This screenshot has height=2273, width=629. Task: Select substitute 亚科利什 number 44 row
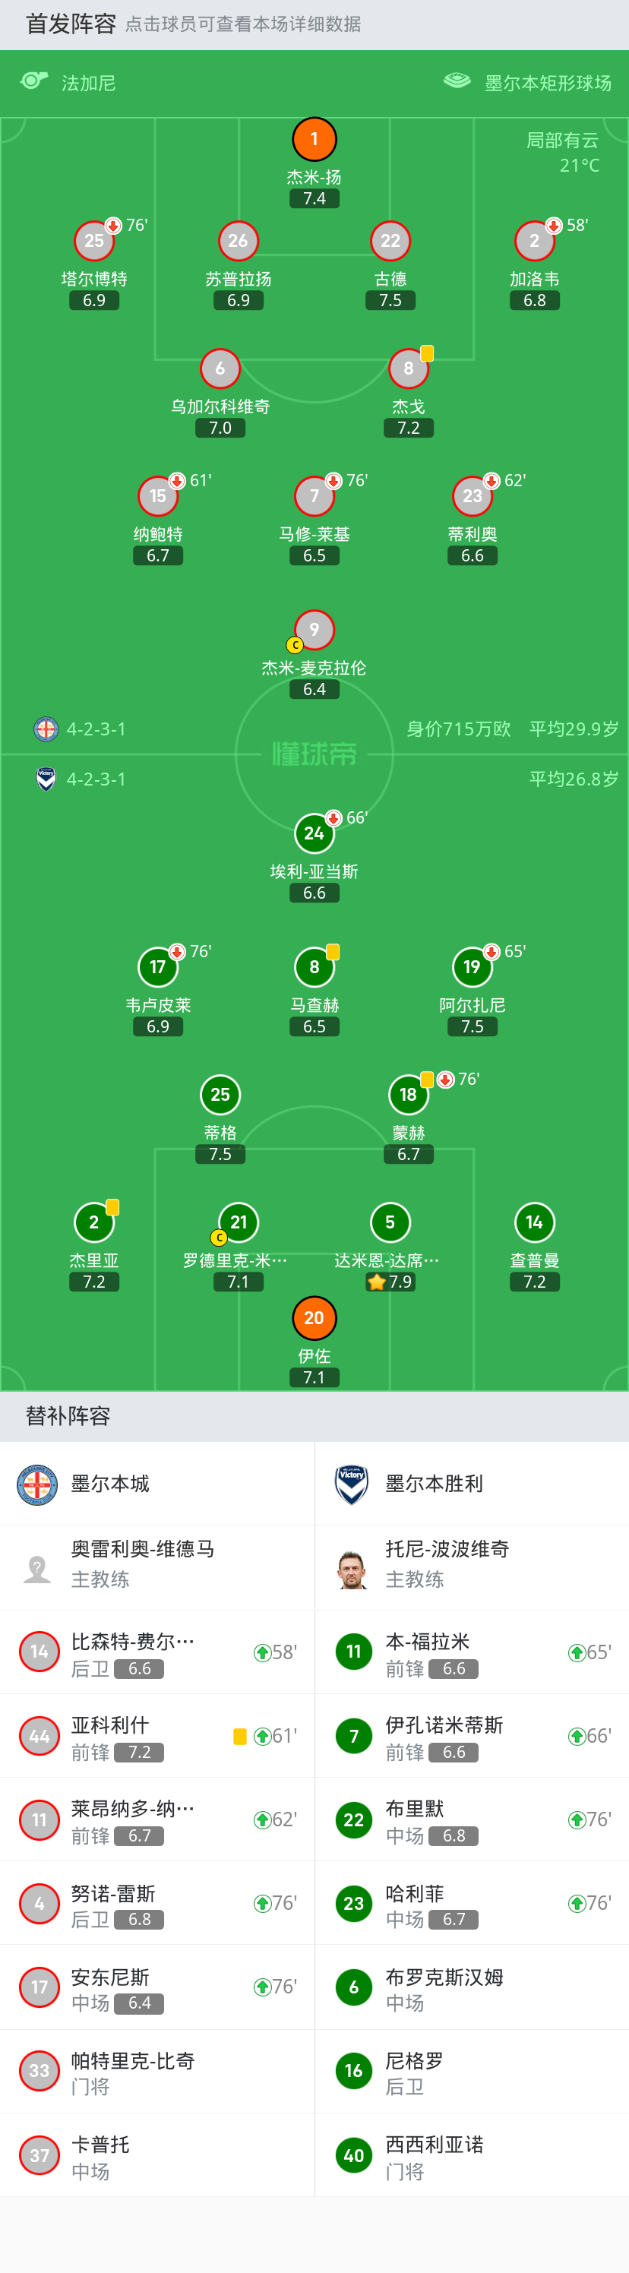(157, 1737)
